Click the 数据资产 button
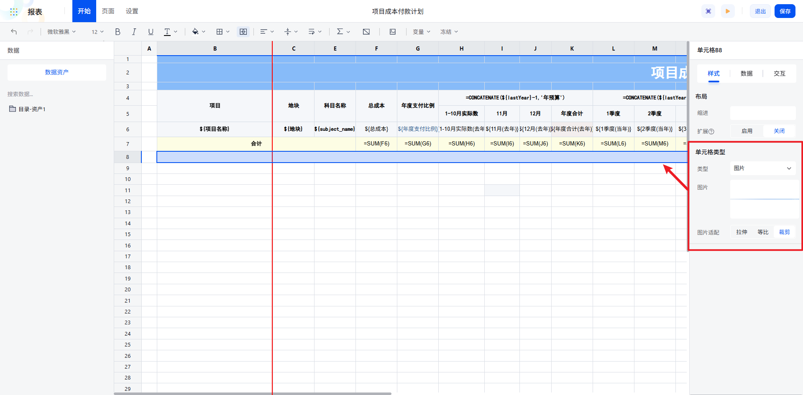The width and height of the screenshot is (803, 395). point(57,72)
